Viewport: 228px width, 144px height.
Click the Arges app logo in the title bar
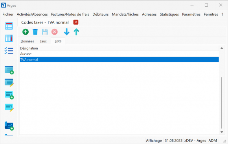click(x=4, y=5)
